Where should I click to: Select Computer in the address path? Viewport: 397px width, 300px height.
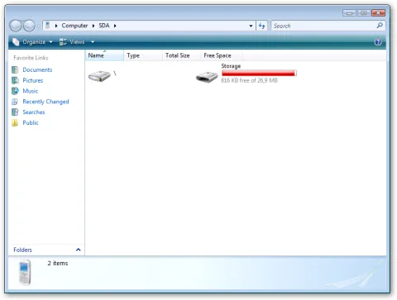click(74, 26)
